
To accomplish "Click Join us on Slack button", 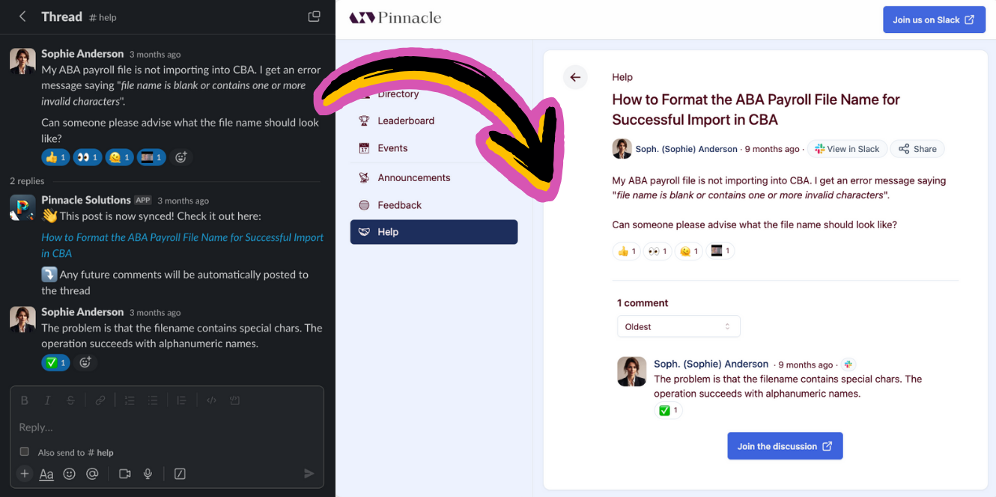I will coord(934,19).
